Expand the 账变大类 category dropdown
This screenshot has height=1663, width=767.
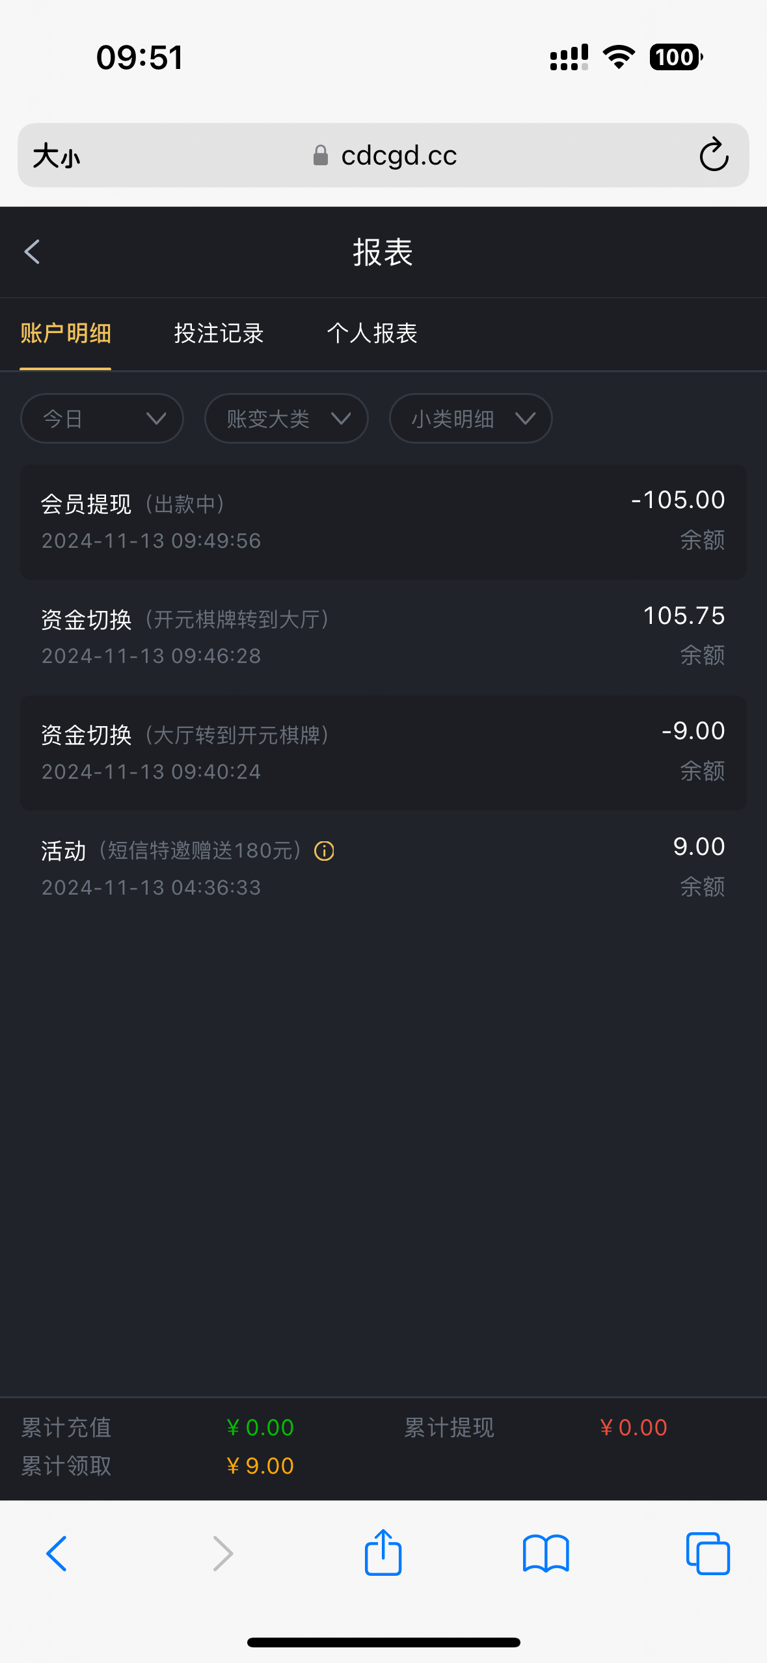pyautogui.click(x=286, y=418)
